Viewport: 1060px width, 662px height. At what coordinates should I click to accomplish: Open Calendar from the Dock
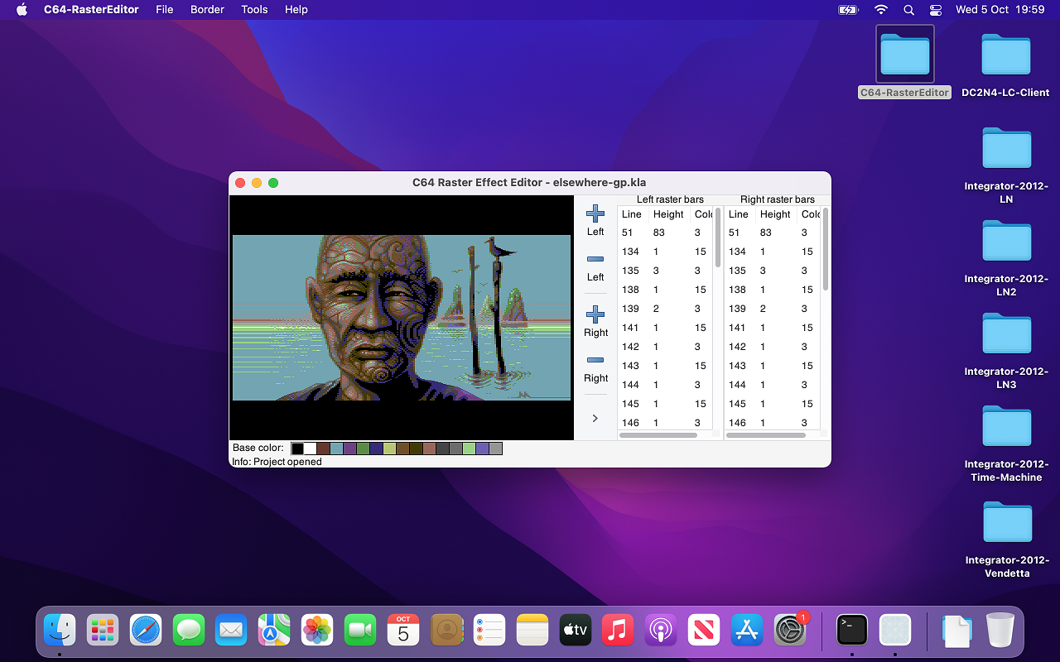[403, 631]
